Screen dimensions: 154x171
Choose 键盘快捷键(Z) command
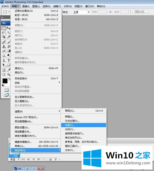36,142
